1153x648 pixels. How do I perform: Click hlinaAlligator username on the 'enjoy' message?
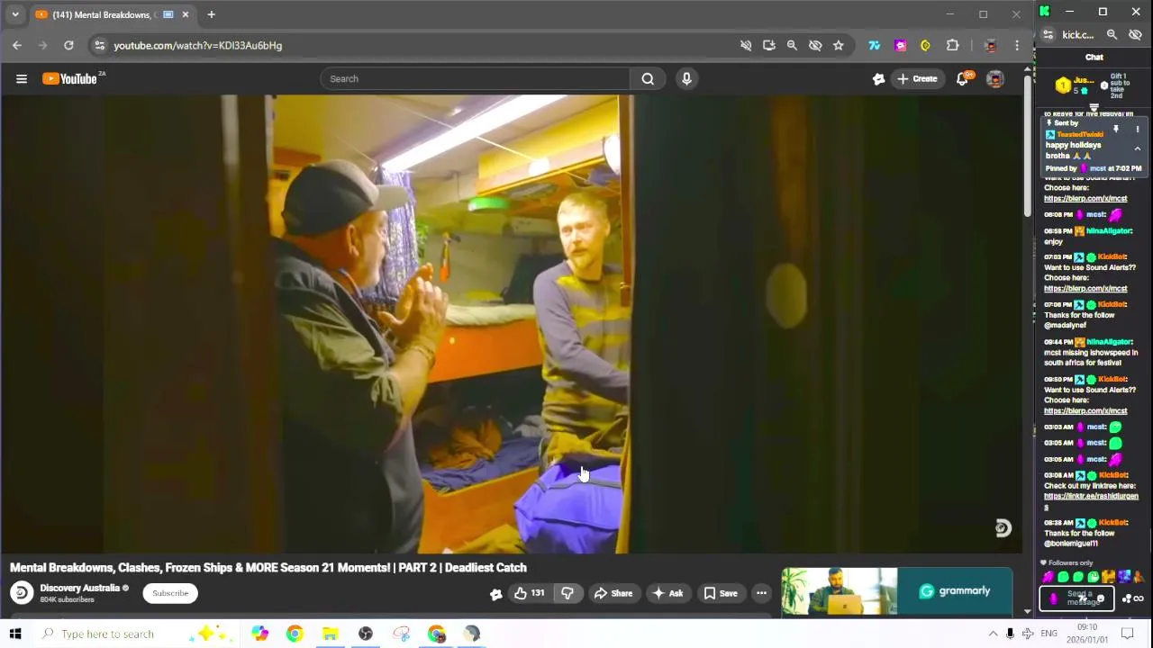point(1108,231)
